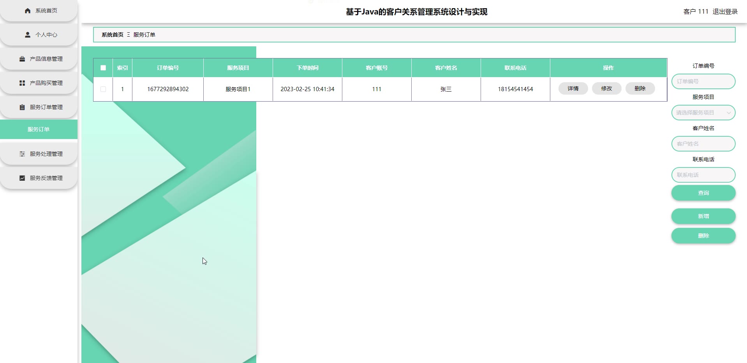Click the 张三 name cell
747x363 pixels.
click(x=446, y=89)
